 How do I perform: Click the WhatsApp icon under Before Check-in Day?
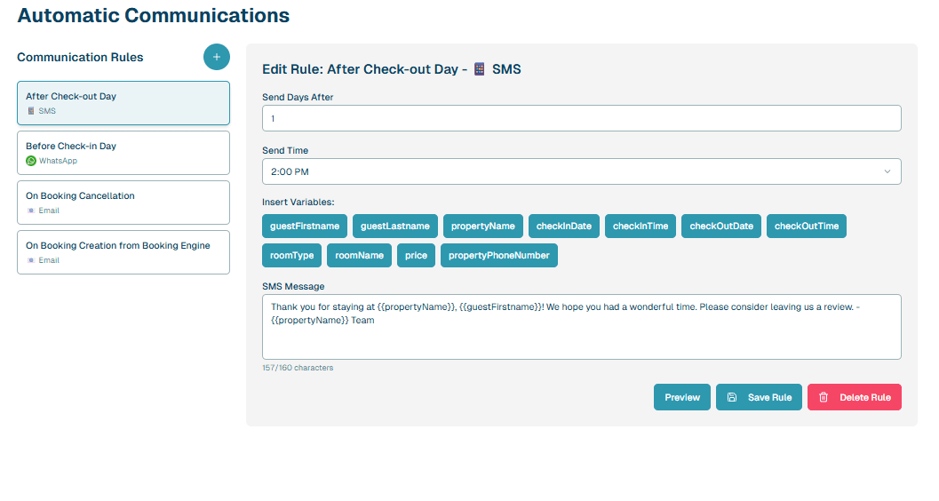click(x=31, y=161)
